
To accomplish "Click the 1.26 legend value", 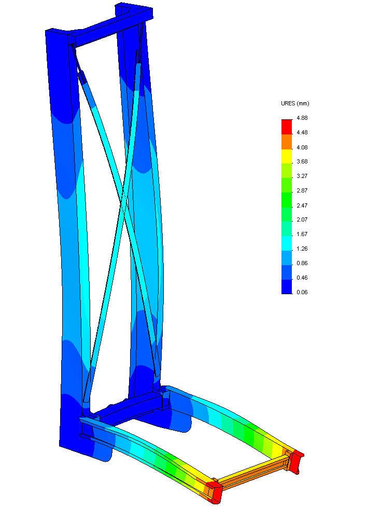I will pyautogui.click(x=302, y=249).
